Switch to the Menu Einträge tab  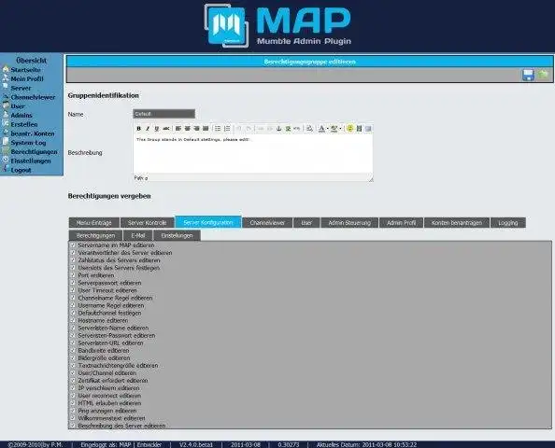94,223
